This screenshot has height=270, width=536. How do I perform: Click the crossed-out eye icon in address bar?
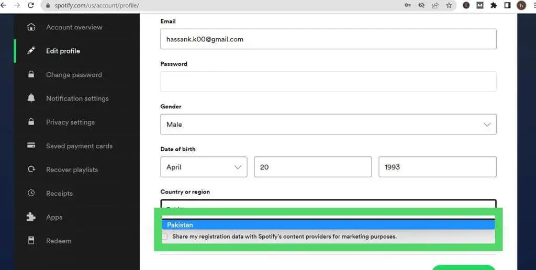pyautogui.click(x=421, y=5)
